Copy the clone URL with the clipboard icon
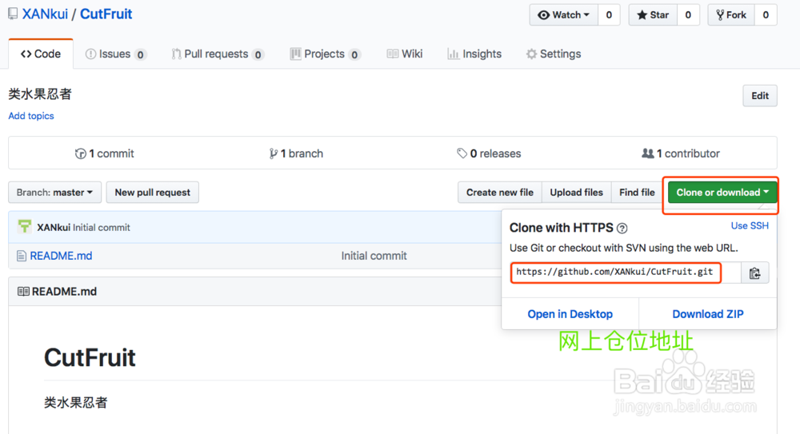Viewport: 800px width, 434px height. [755, 273]
